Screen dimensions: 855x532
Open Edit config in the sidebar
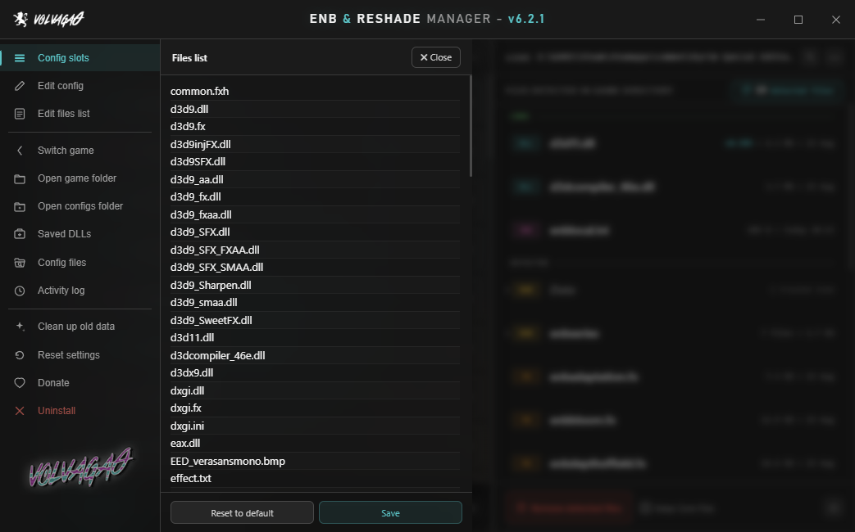click(80, 85)
